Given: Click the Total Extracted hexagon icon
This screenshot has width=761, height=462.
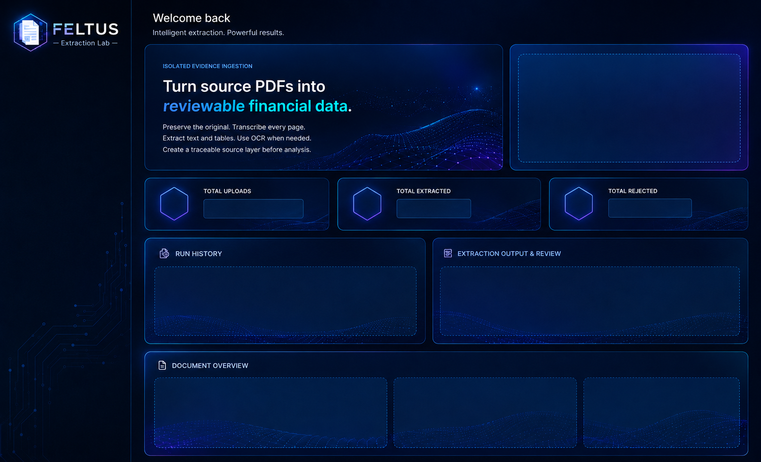Looking at the screenshot, I should 367,204.
